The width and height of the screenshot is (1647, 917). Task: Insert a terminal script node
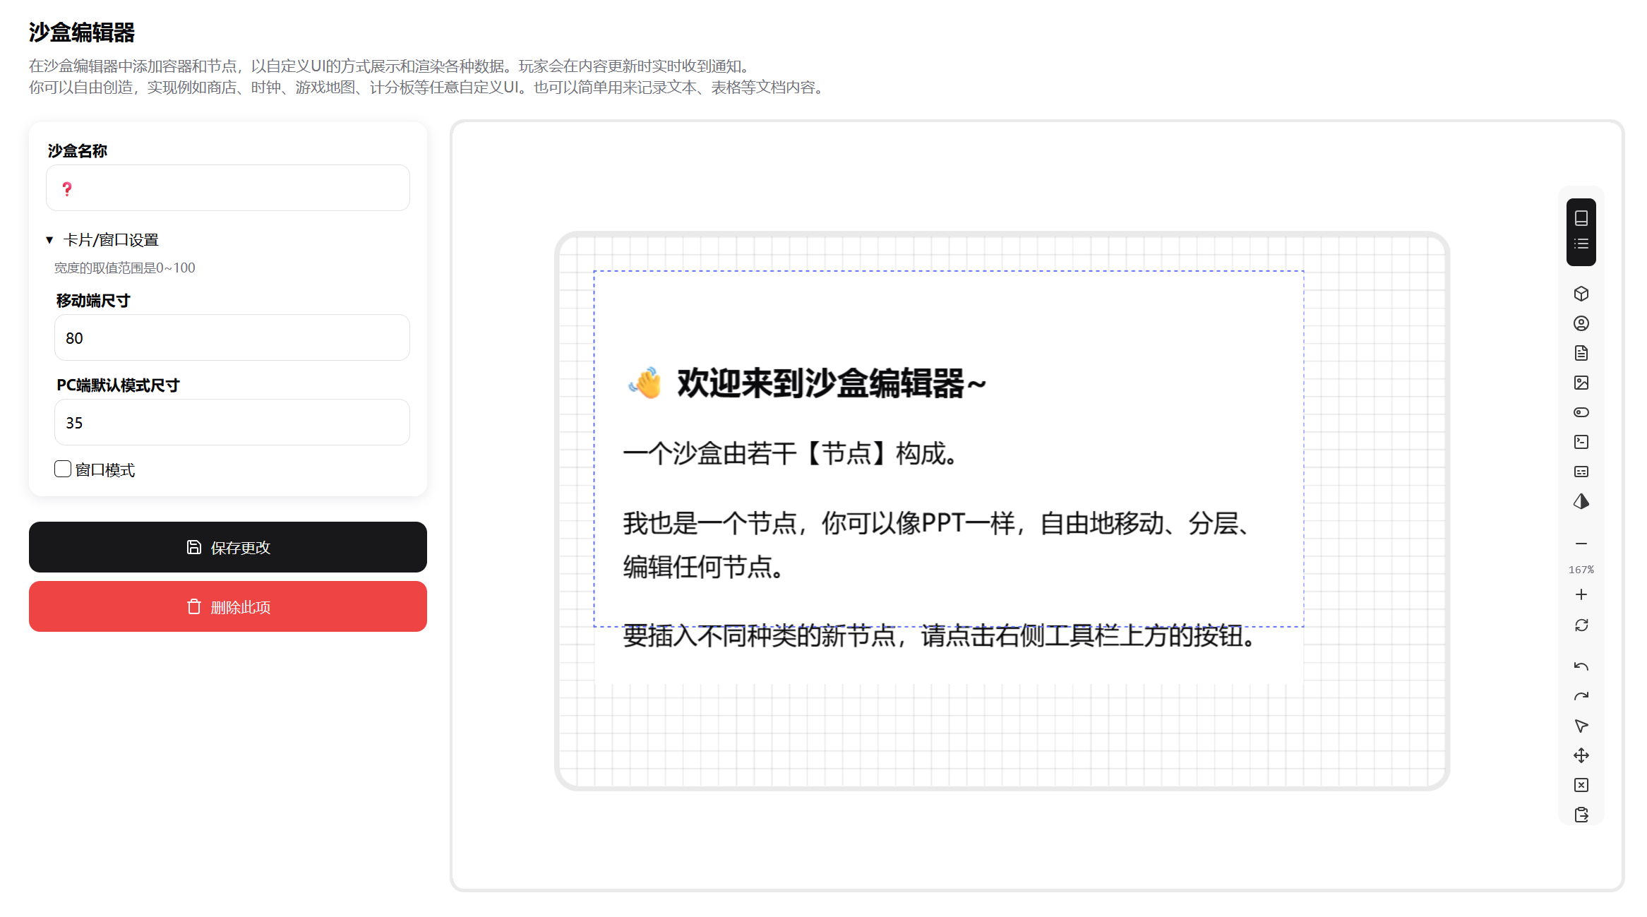(1581, 442)
